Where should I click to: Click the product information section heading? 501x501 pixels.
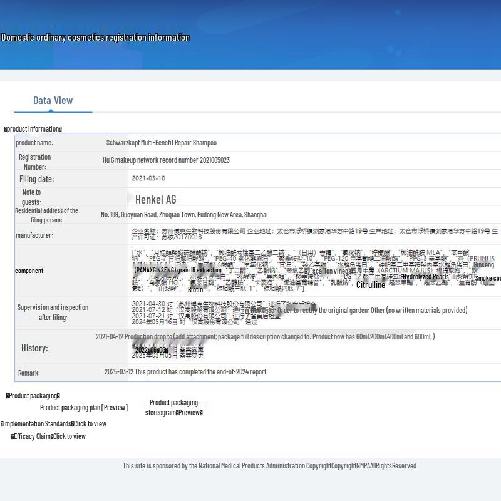pos(33,129)
